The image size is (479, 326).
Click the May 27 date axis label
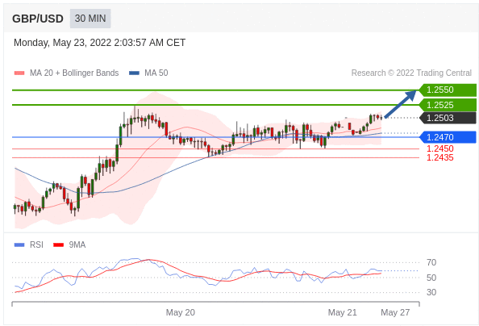click(395, 312)
